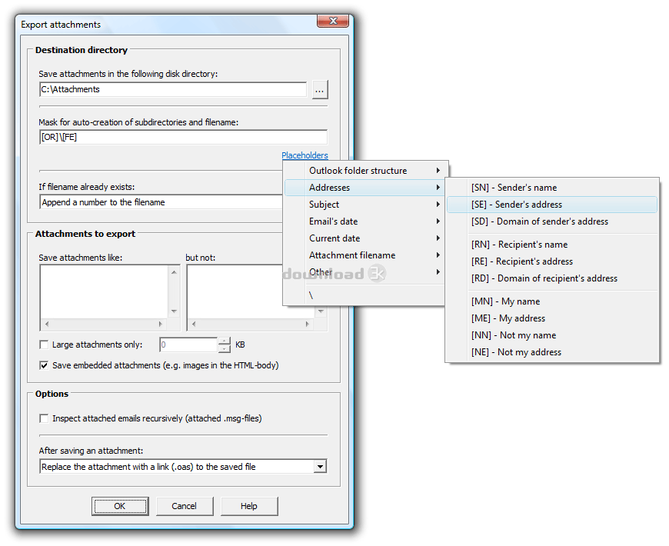
Task: Click the OK button
Action: pos(120,506)
